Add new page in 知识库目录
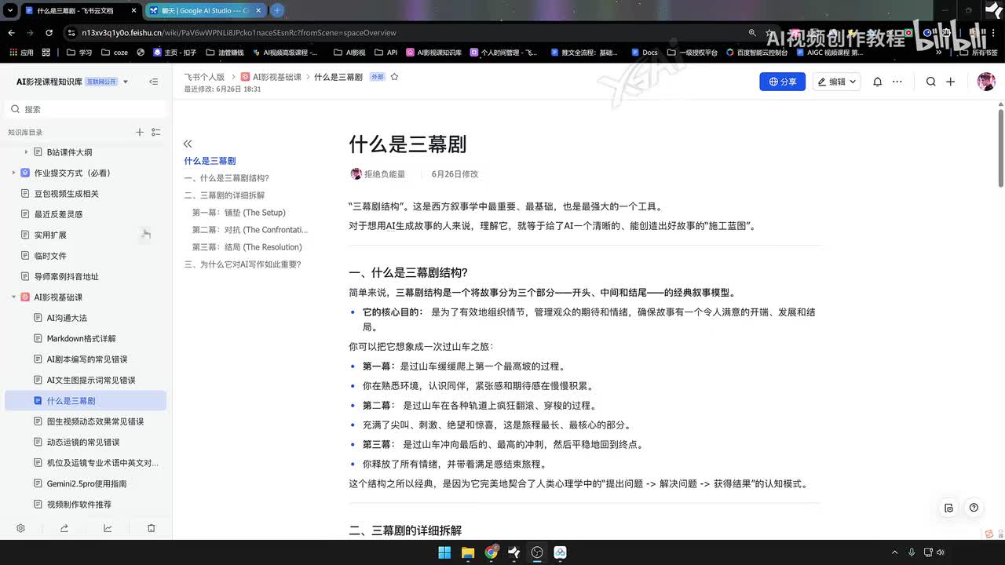The height and width of the screenshot is (565, 1005). (140, 133)
